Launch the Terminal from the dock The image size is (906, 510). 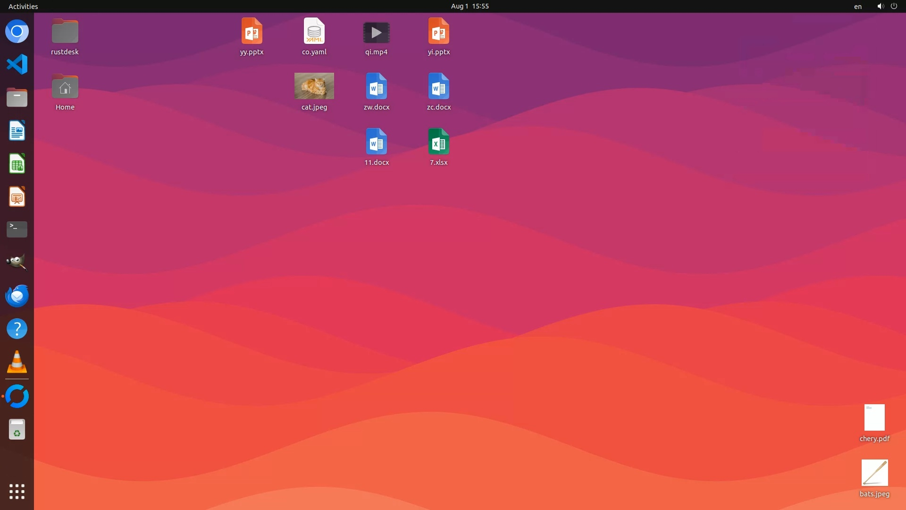(17, 229)
